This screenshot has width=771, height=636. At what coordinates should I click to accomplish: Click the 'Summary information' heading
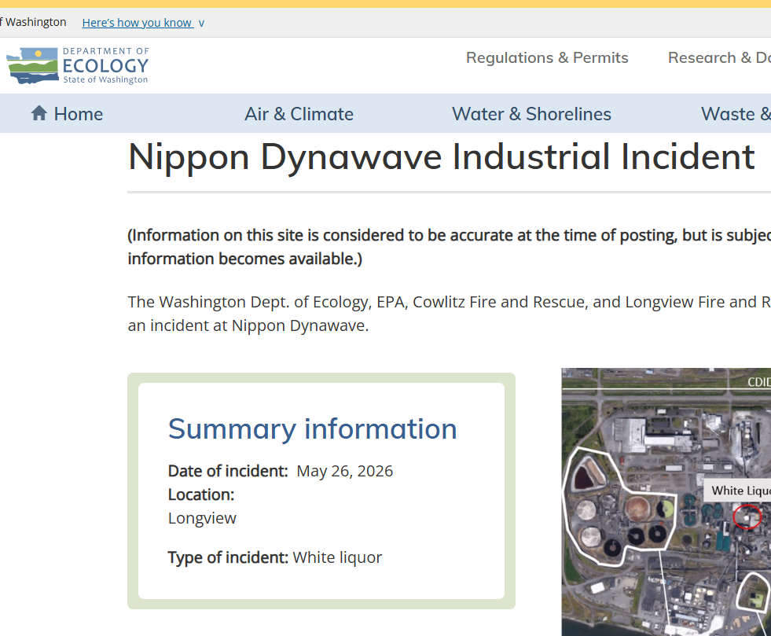pyautogui.click(x=313, y=429)
